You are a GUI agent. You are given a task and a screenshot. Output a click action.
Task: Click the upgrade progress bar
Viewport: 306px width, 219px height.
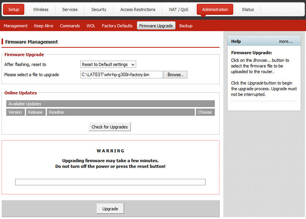[110, 182]
